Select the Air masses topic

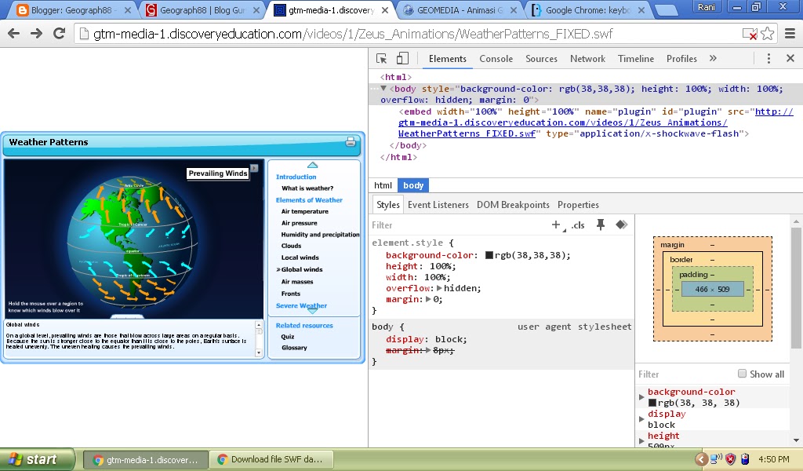[x=297, y=281]
